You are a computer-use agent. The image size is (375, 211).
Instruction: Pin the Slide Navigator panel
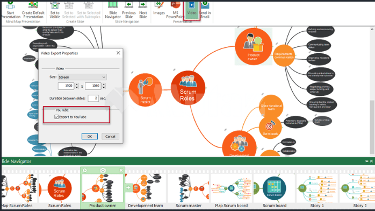point(366,161)
